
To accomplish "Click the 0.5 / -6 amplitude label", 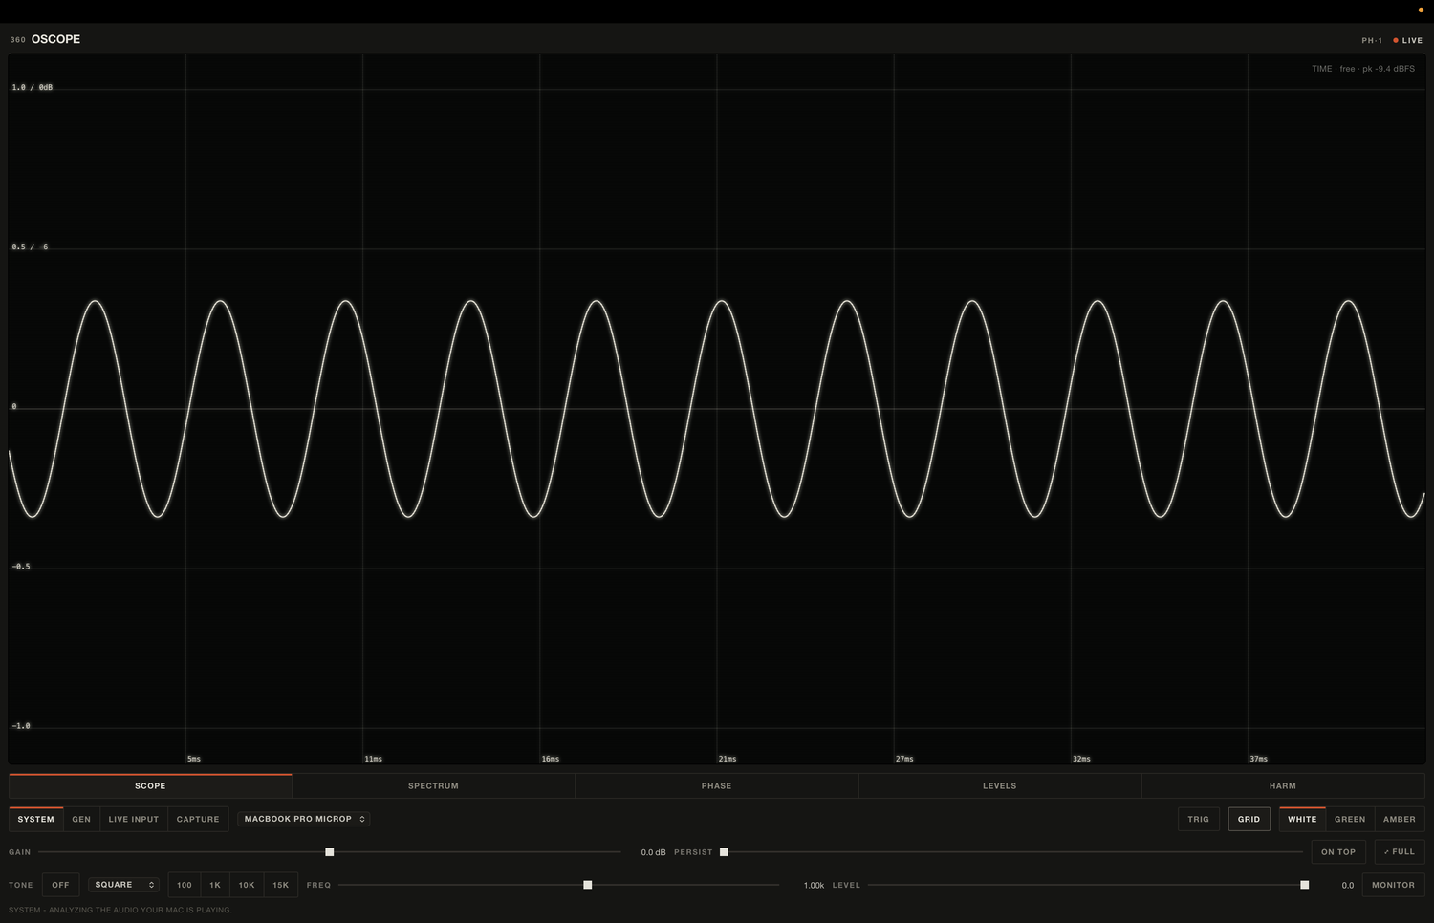I will (30, 247).
